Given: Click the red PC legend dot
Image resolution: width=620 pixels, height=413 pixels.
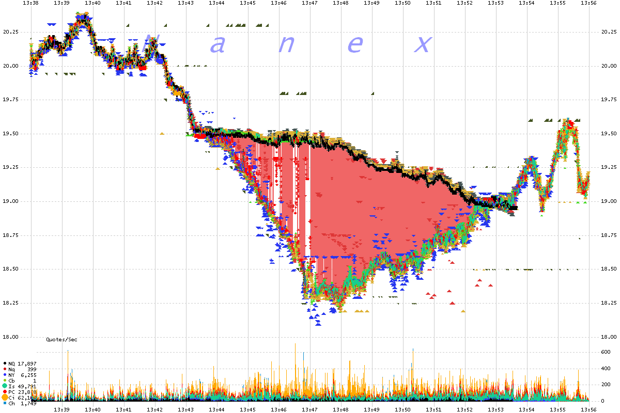Looking at the screenshot, I should (5, 392).
